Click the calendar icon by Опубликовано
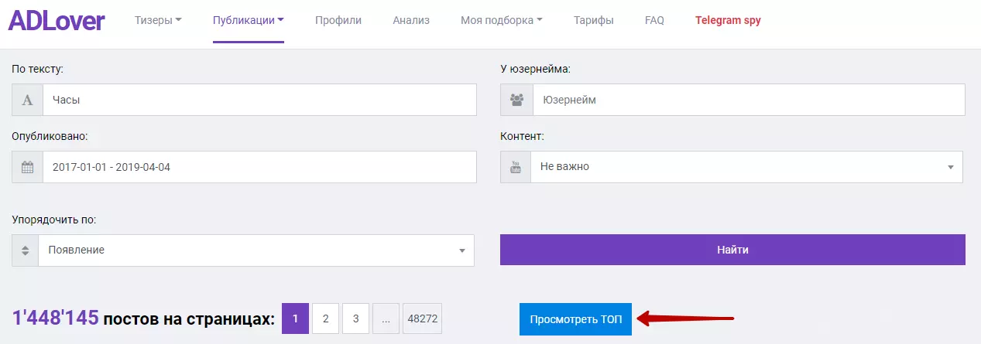981x344 pixels. point(27,167)
